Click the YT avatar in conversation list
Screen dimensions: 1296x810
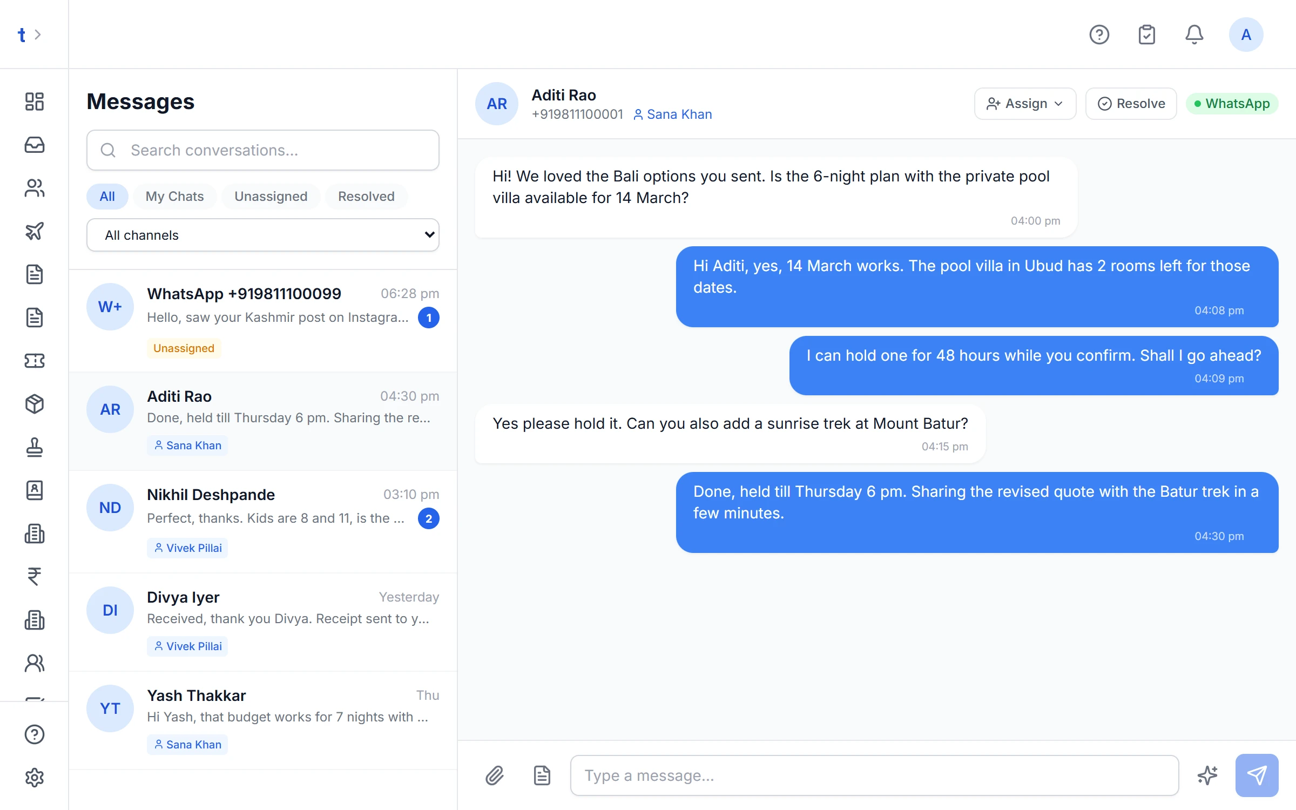point(110,708)
